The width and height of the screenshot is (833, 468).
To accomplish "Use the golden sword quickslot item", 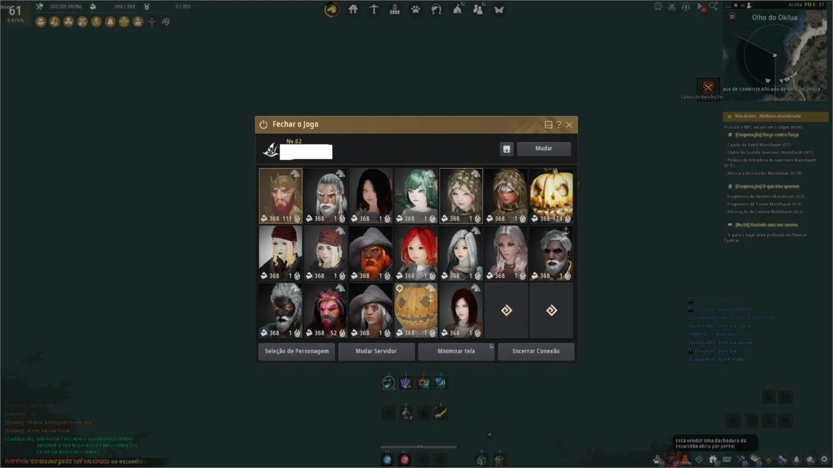I will pos(441,413).
